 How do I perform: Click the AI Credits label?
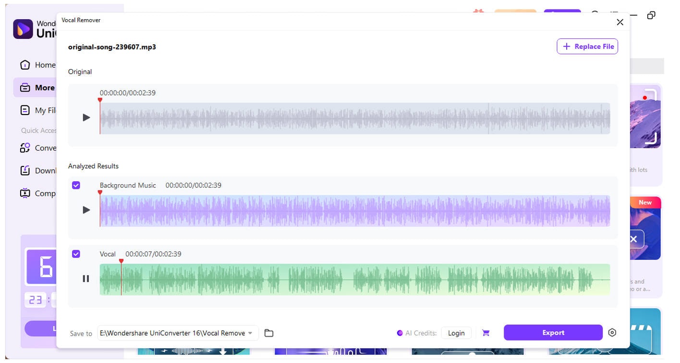click(421, 333)
